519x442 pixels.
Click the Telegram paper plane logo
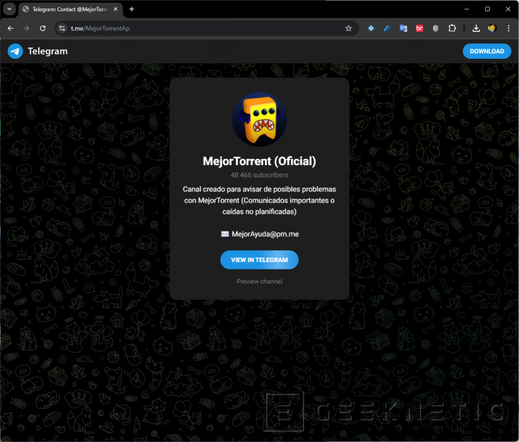pos(15,51)
